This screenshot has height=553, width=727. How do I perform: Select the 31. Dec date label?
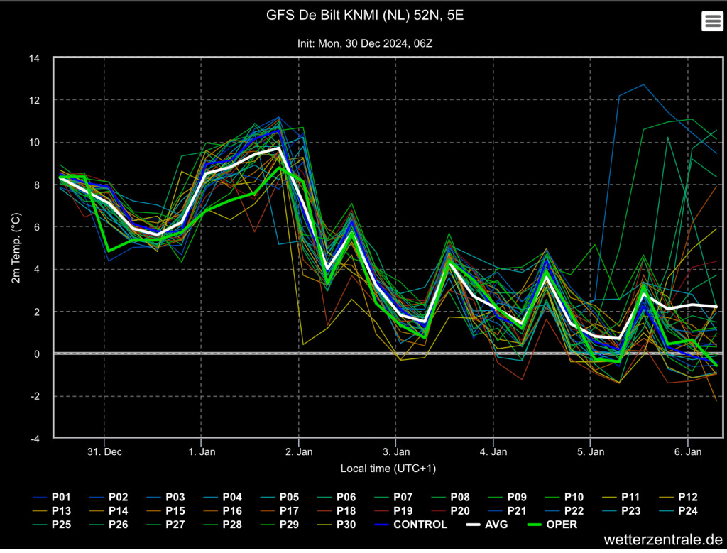coord(104,451)
